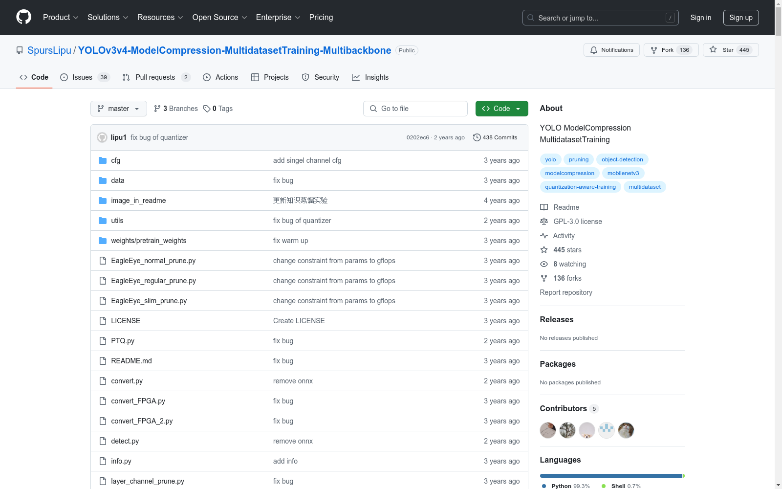Click the detect.py file icon
The width and height of the screenshot is (782, 489).
(x=103, y=441)
